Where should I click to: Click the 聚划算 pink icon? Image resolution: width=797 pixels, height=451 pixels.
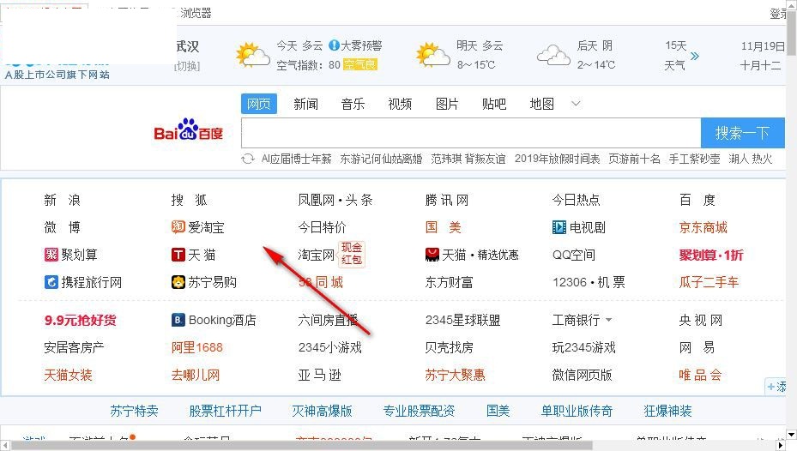click(x=51, y=255)
